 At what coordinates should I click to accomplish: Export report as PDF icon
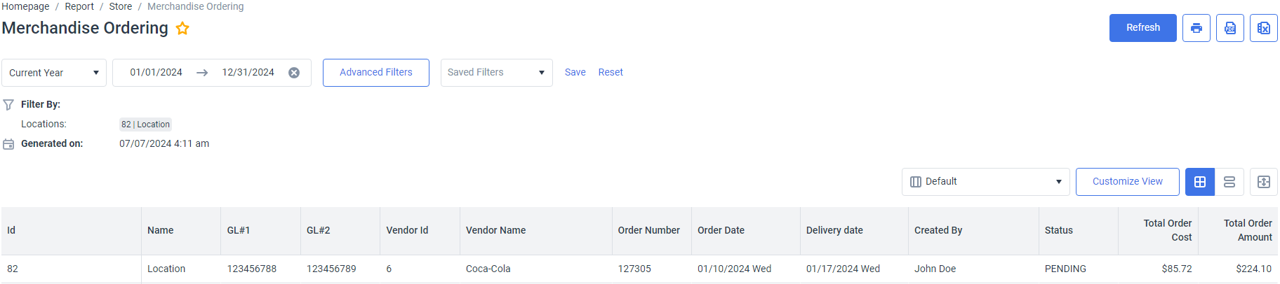1229,28
